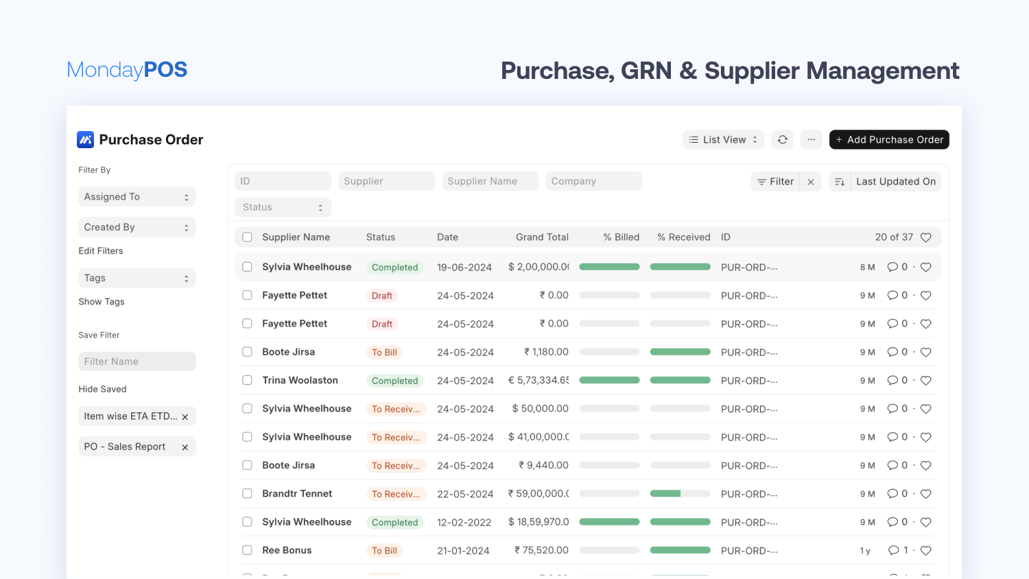Toggle sort direction icon beside Last Updated On

point(840,182)
